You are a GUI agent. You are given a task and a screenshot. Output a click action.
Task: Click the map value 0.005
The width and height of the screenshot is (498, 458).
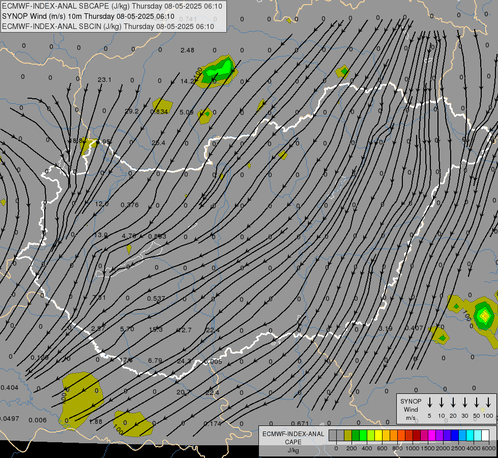pyautogui.click(x=213, y=362)
